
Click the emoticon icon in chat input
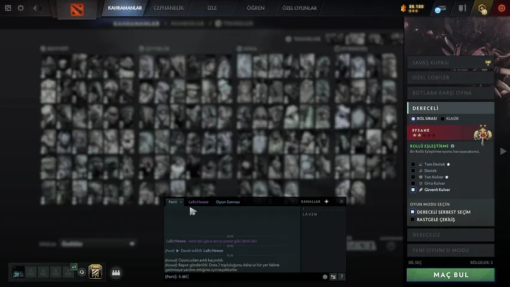[x=325, y=277]
